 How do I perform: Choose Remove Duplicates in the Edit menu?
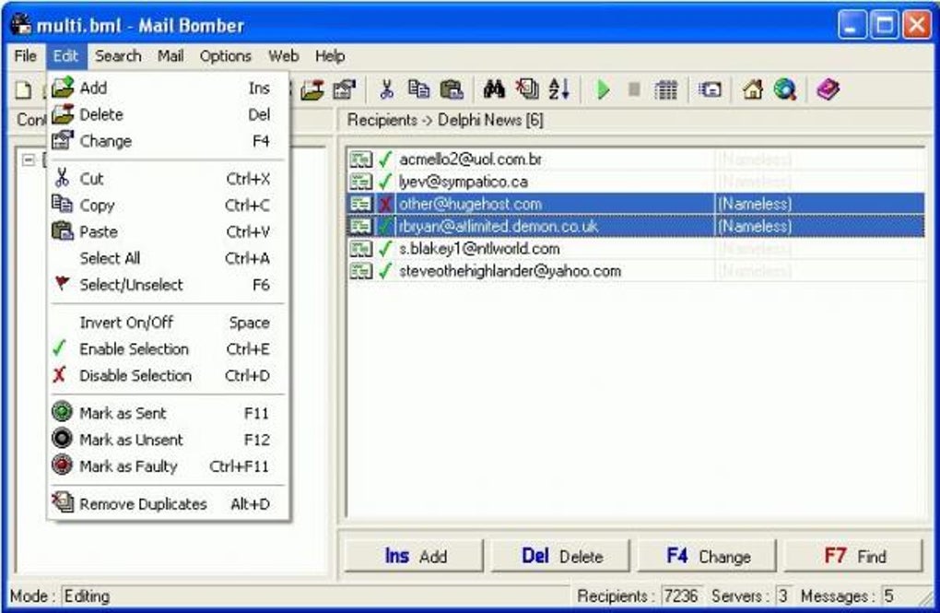[168, 504]
